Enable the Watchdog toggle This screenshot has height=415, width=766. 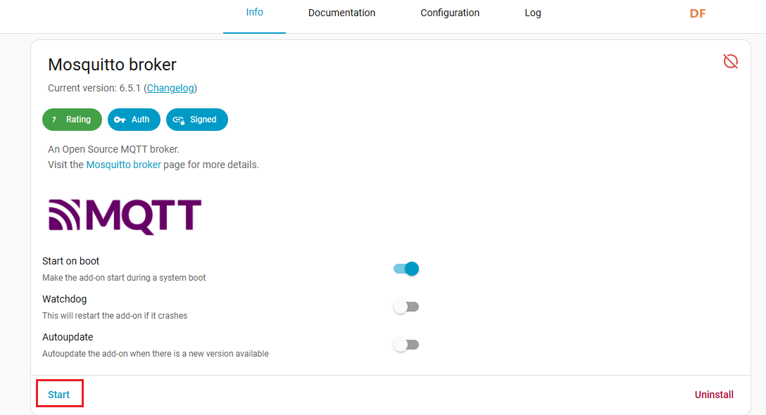[406, 307]
